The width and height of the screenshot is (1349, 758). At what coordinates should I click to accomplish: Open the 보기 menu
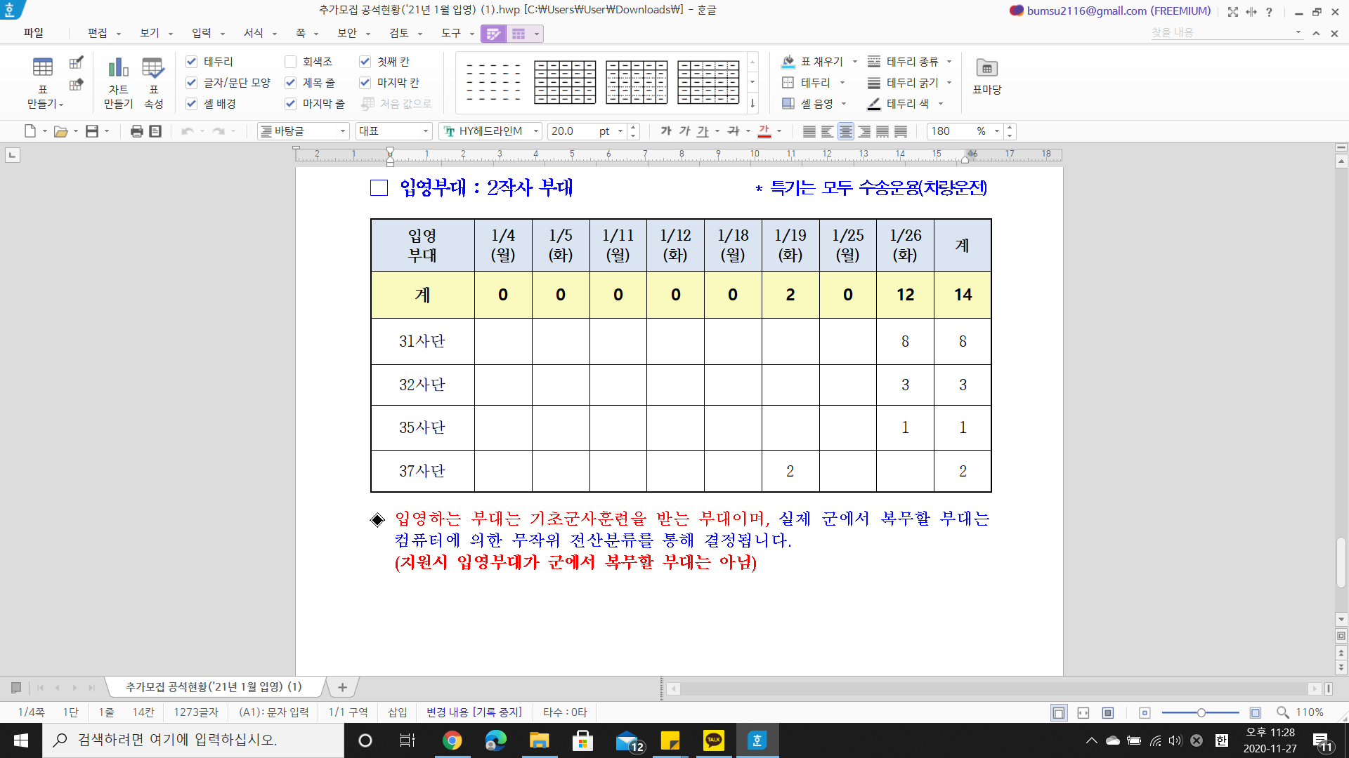150,33
